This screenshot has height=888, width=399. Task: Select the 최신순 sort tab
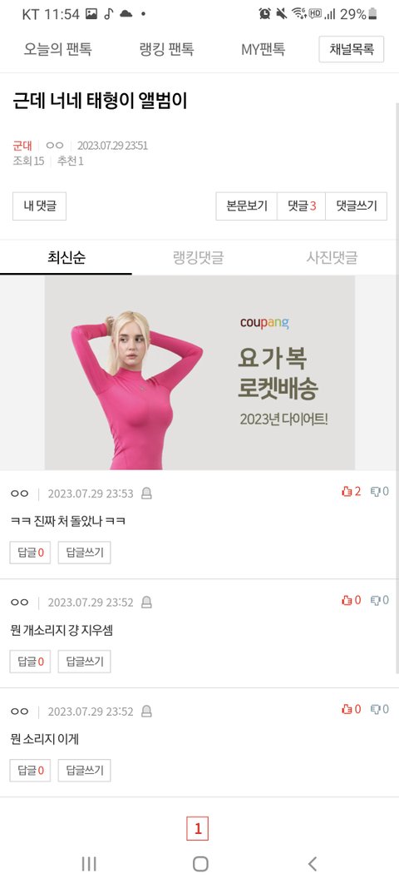[x=66, y=258]
